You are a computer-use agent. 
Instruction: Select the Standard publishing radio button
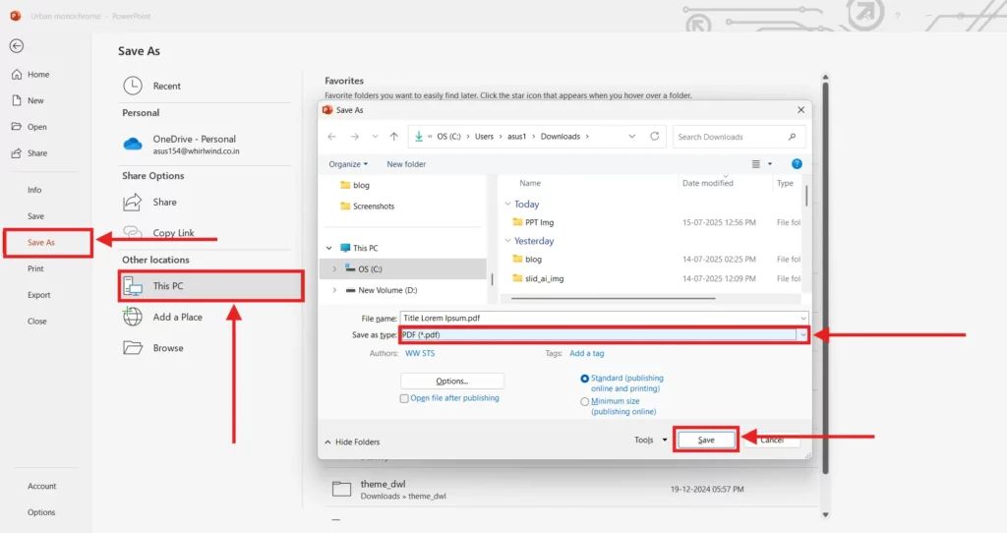pos(585,378)
